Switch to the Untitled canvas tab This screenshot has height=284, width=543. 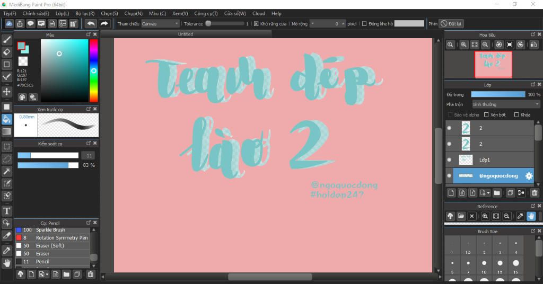pyautogui.click(x=186, y=34)
